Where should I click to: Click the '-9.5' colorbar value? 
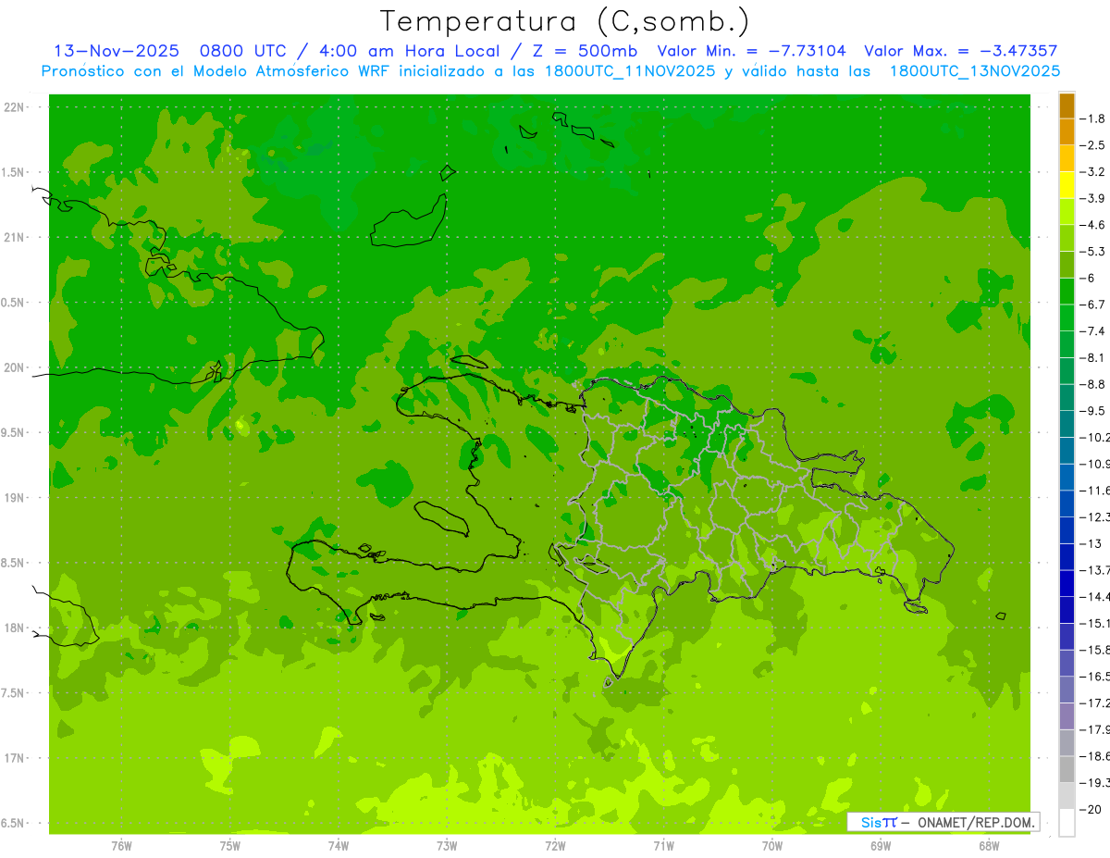(1092, 410)
